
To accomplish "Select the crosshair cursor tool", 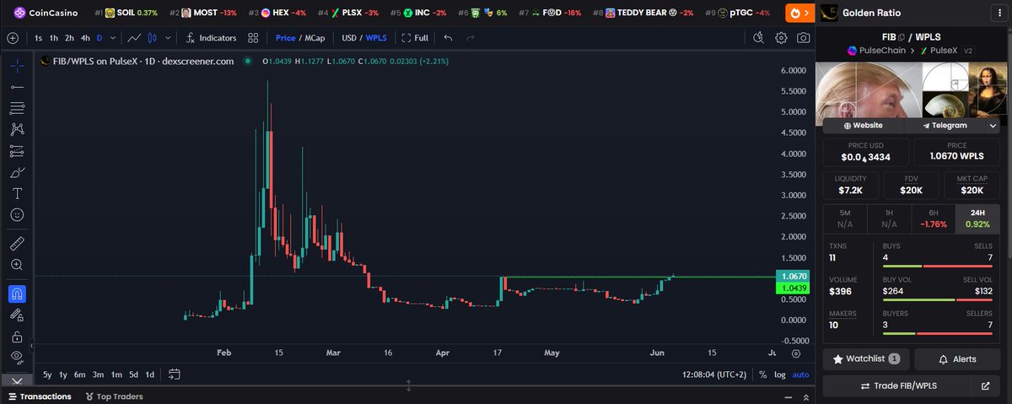I will (x=17, y=65).
